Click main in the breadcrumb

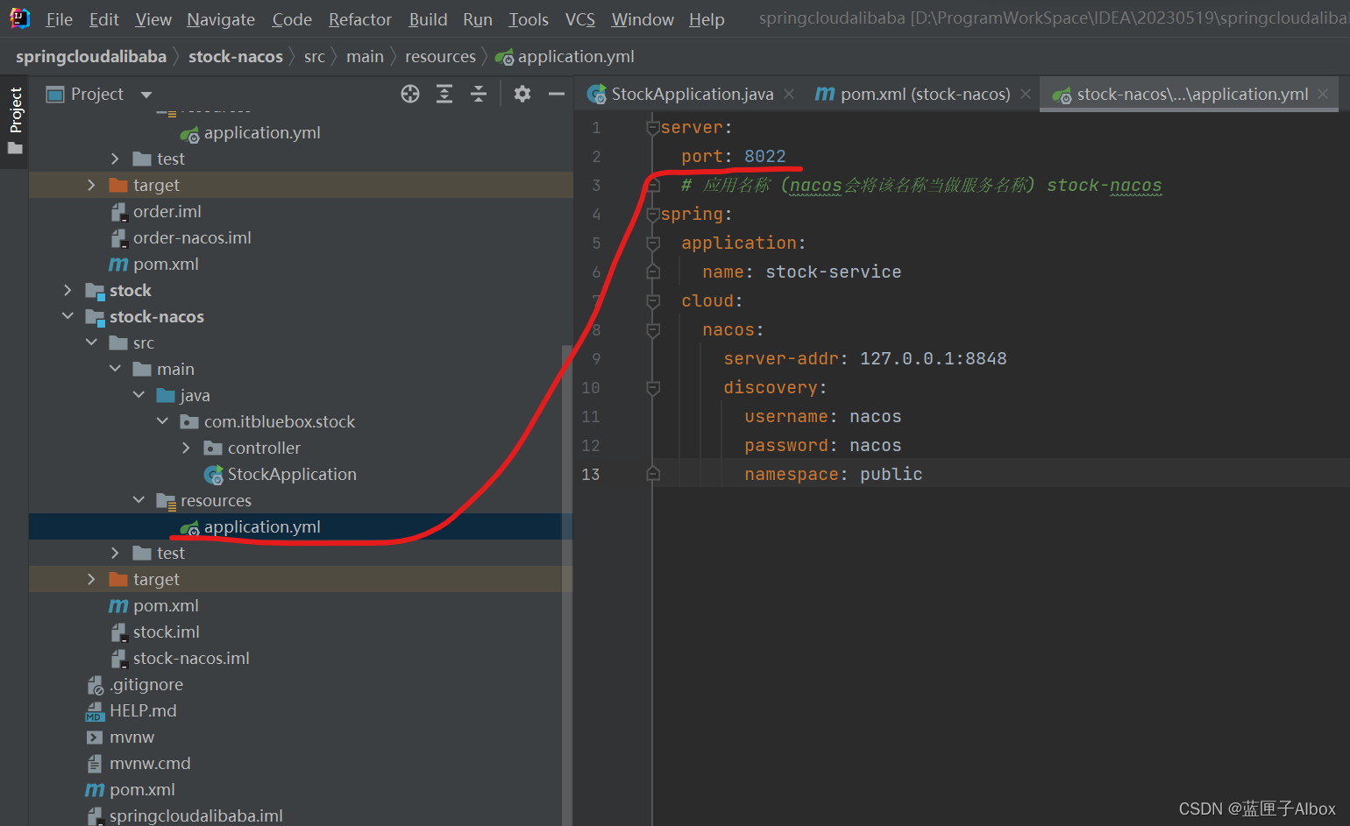click(365, 57)
